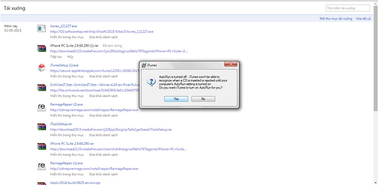Click the Tải xuống page heading
This screenshot has width=378, height=185.
click(x=15, y=8)
